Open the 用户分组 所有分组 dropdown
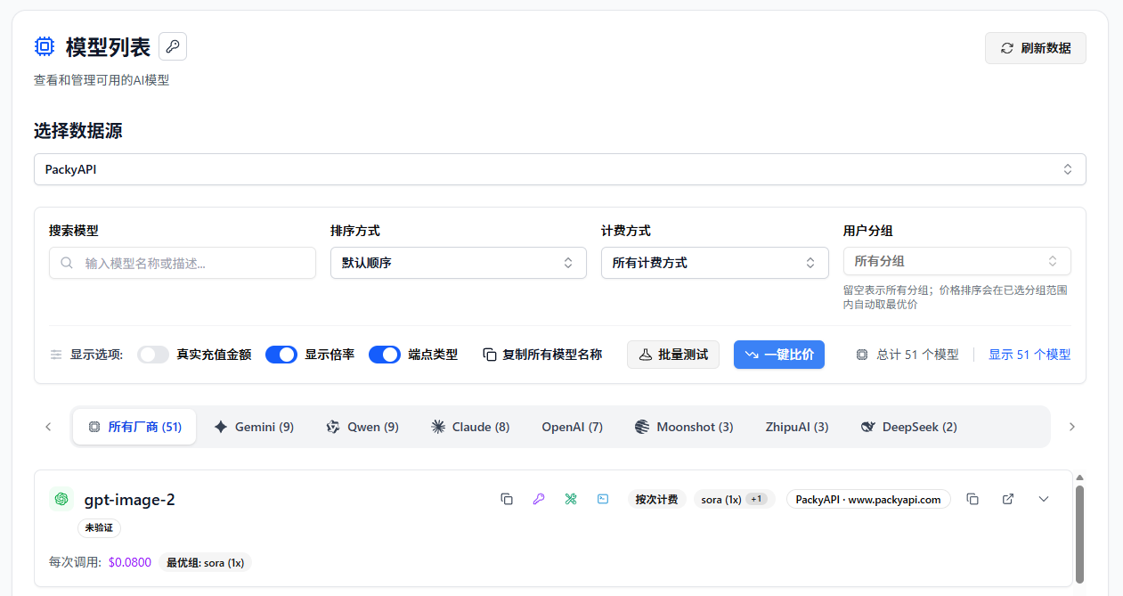This screenshot has width=1123, height=596. 957,261
